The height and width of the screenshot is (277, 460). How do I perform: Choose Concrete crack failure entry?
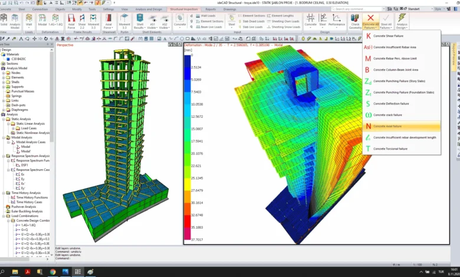402,115
